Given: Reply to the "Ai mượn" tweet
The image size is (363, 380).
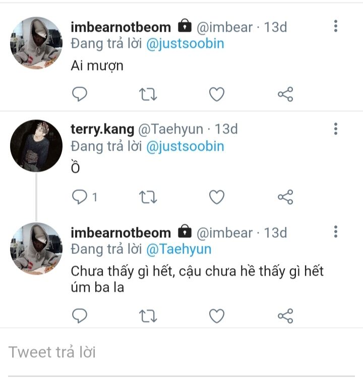Looking at the screenshot, I should coord(80,94).
